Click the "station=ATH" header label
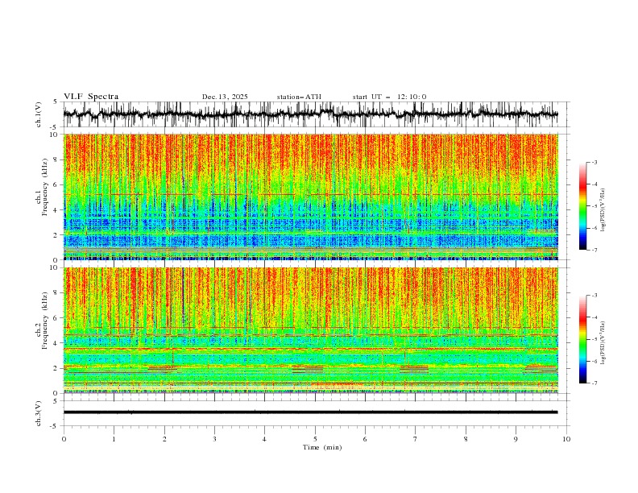The width and height of the screenshot is (638, 493). pyautogui.click(x=299, y=97)
